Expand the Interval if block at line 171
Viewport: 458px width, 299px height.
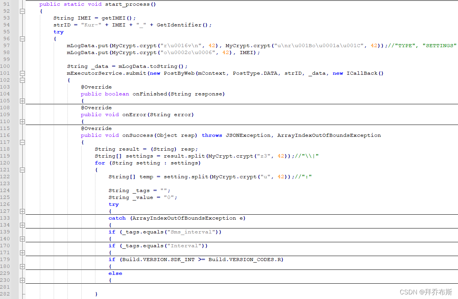click(x=22, y=253)
